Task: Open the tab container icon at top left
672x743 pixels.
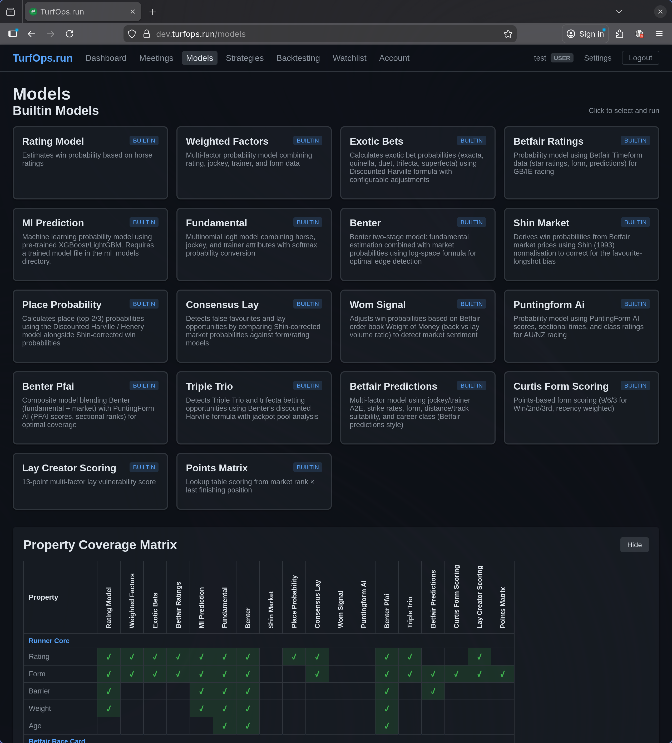Action: coord(11,11)
